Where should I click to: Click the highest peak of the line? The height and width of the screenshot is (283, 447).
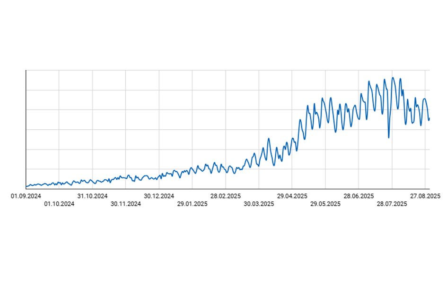point(393,78)
